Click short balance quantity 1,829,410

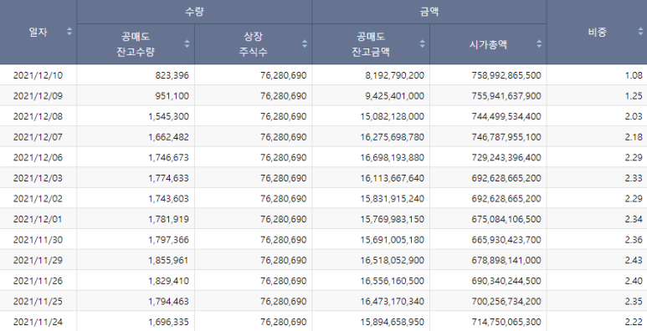coord(169,281)
